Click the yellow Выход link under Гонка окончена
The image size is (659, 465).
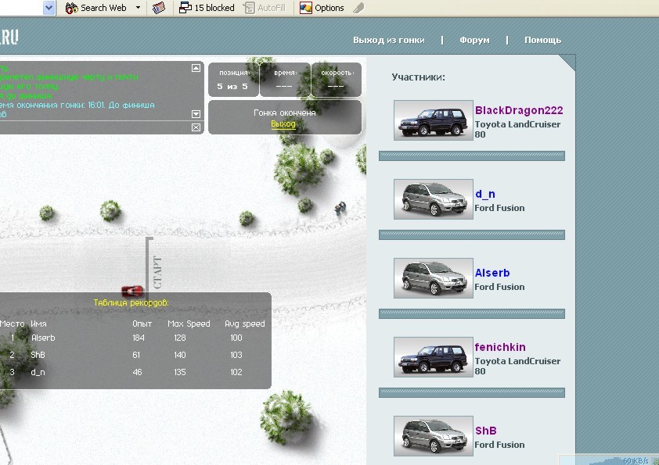pos(283,124)
